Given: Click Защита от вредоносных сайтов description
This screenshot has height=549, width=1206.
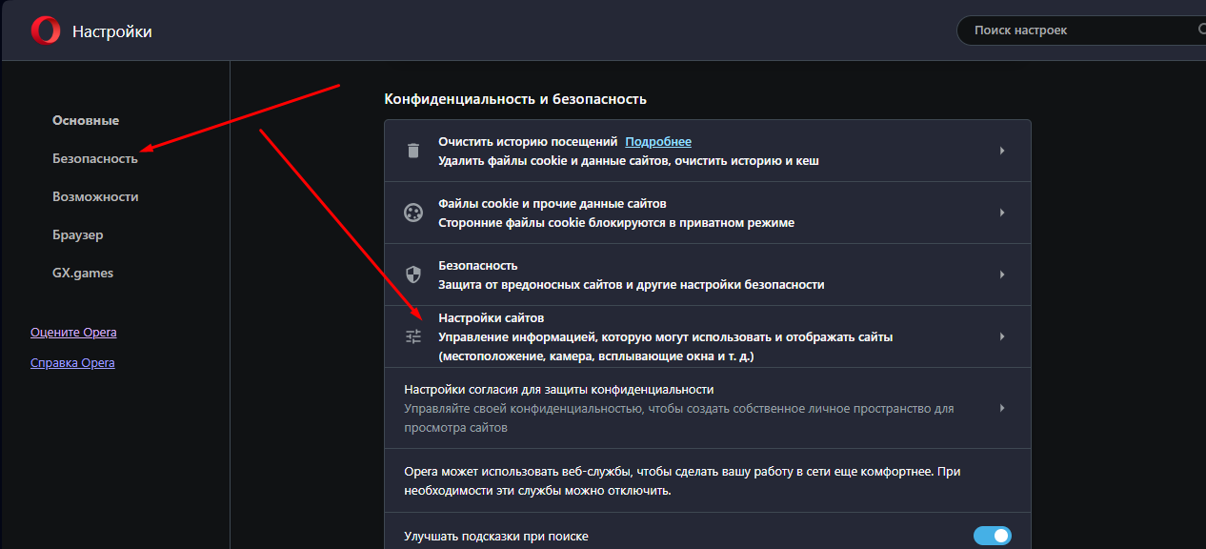Looking at the screenshot, I should point(632,284).
